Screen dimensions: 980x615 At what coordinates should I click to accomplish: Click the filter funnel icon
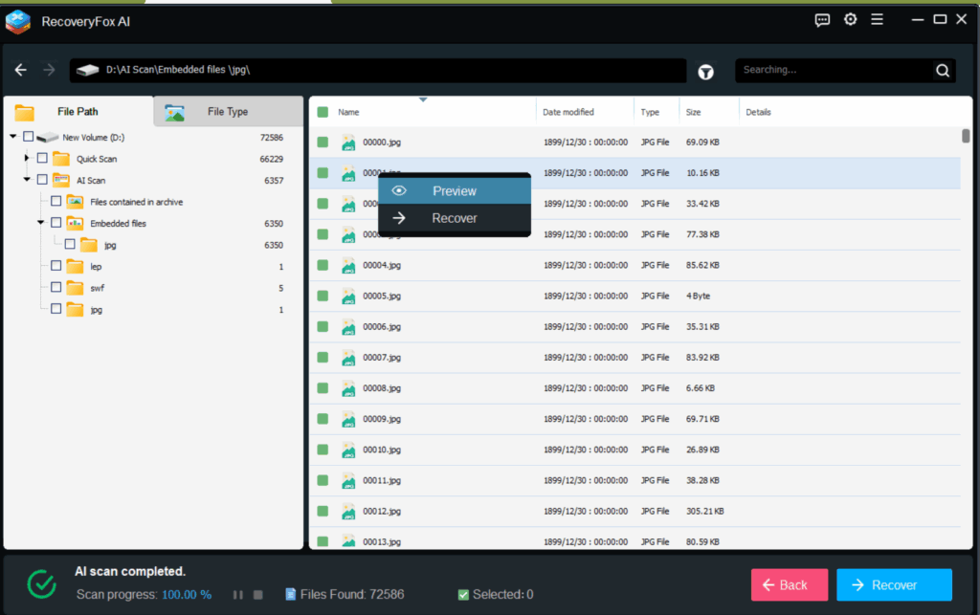pyautogui.click(x=706, y=71)
